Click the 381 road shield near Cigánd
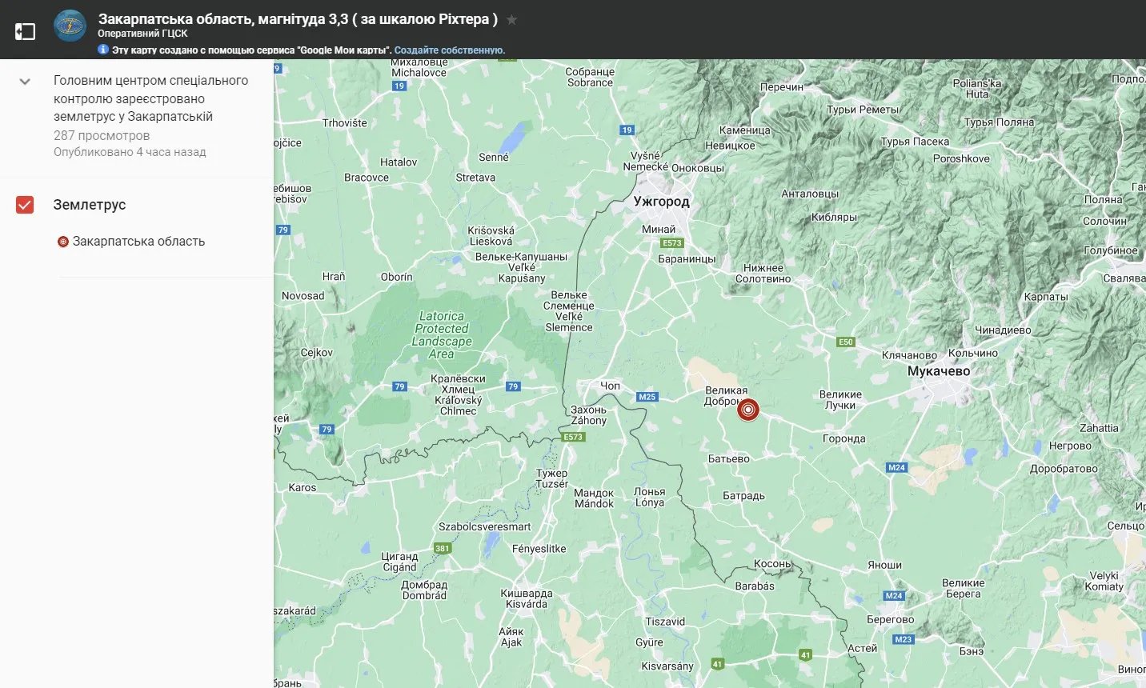Viewport: 1146px width, 688px height. [x=443, y=548]
